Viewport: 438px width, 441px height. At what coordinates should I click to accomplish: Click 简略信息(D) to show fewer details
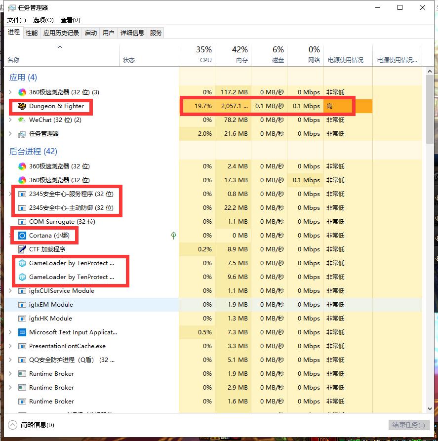tap(31, 425)
